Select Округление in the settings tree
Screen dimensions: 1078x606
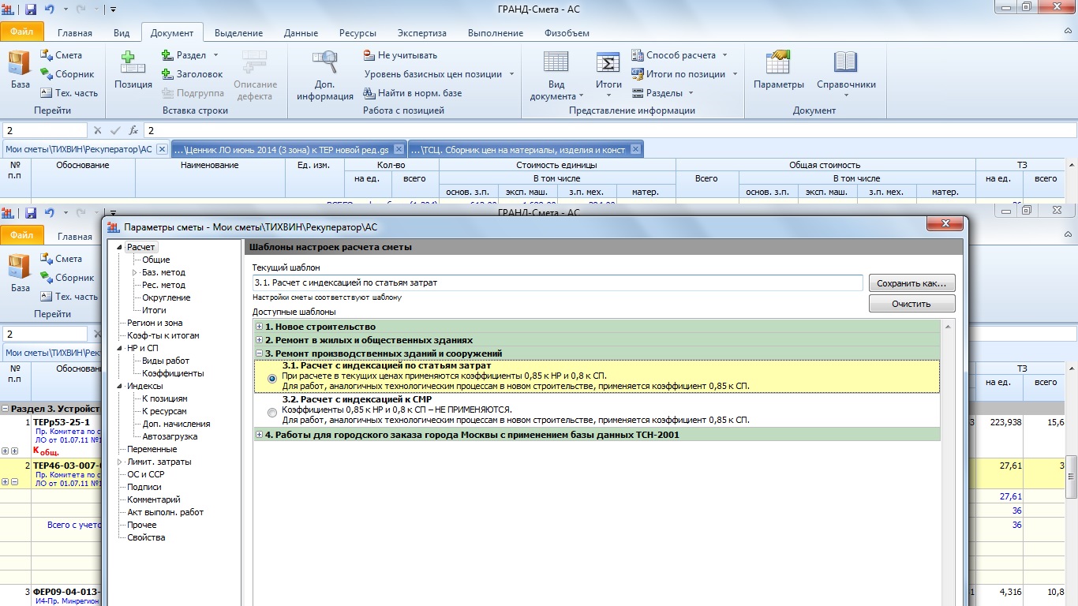tap(166, 297)
